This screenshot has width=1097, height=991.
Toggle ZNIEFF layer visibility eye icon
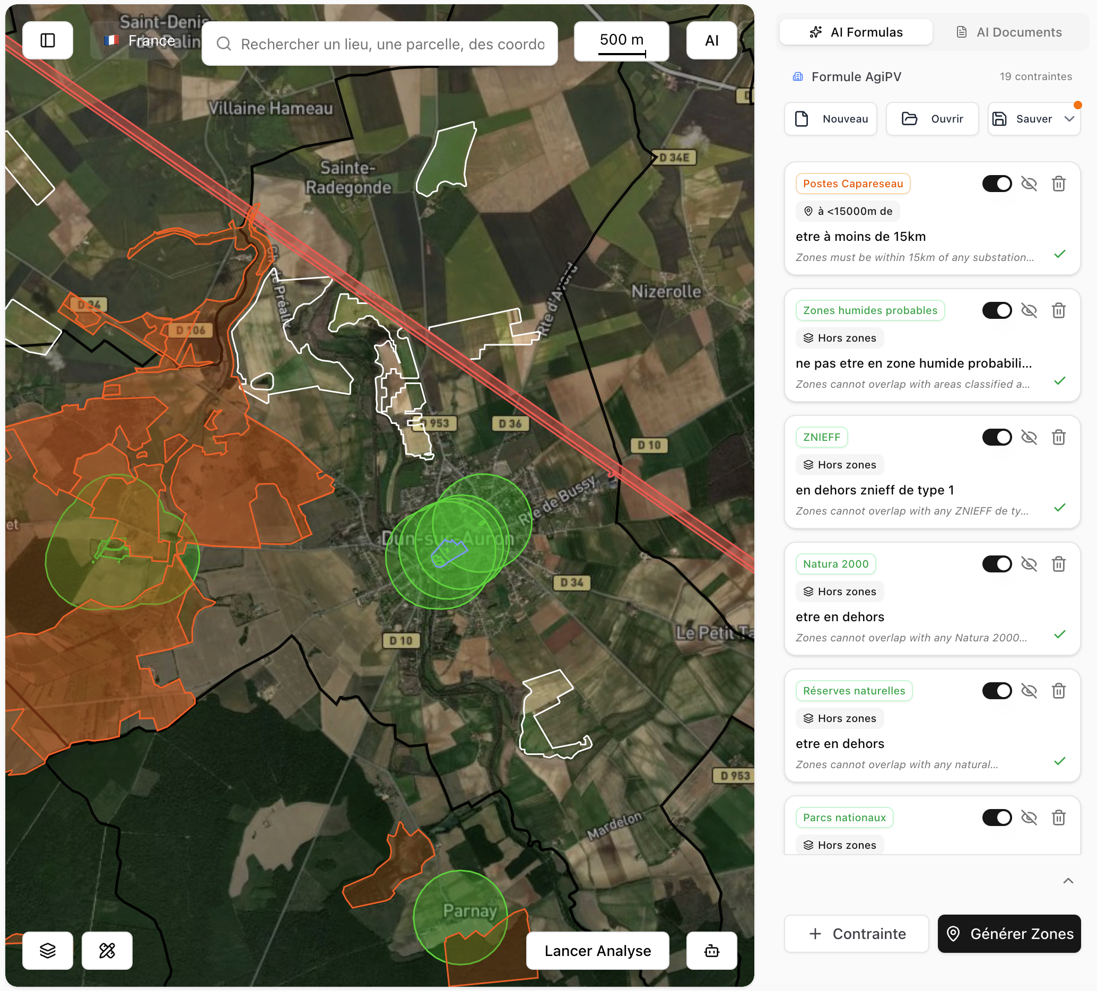tap(1029, 438)
